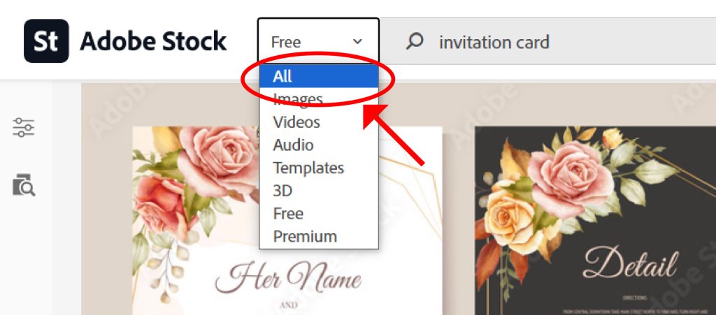Open the Adobe Stock wordmark home link

[x=153, y=41]
